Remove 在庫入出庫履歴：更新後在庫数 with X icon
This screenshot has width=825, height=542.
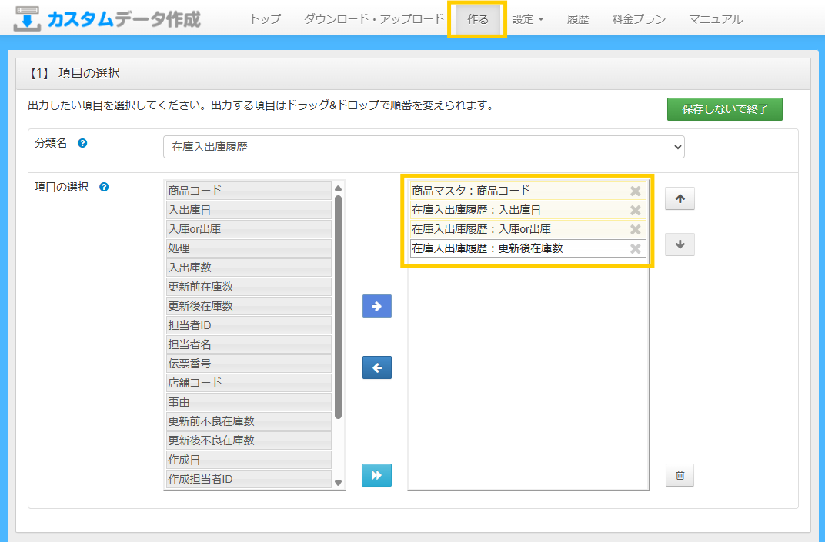click(635, 248)
